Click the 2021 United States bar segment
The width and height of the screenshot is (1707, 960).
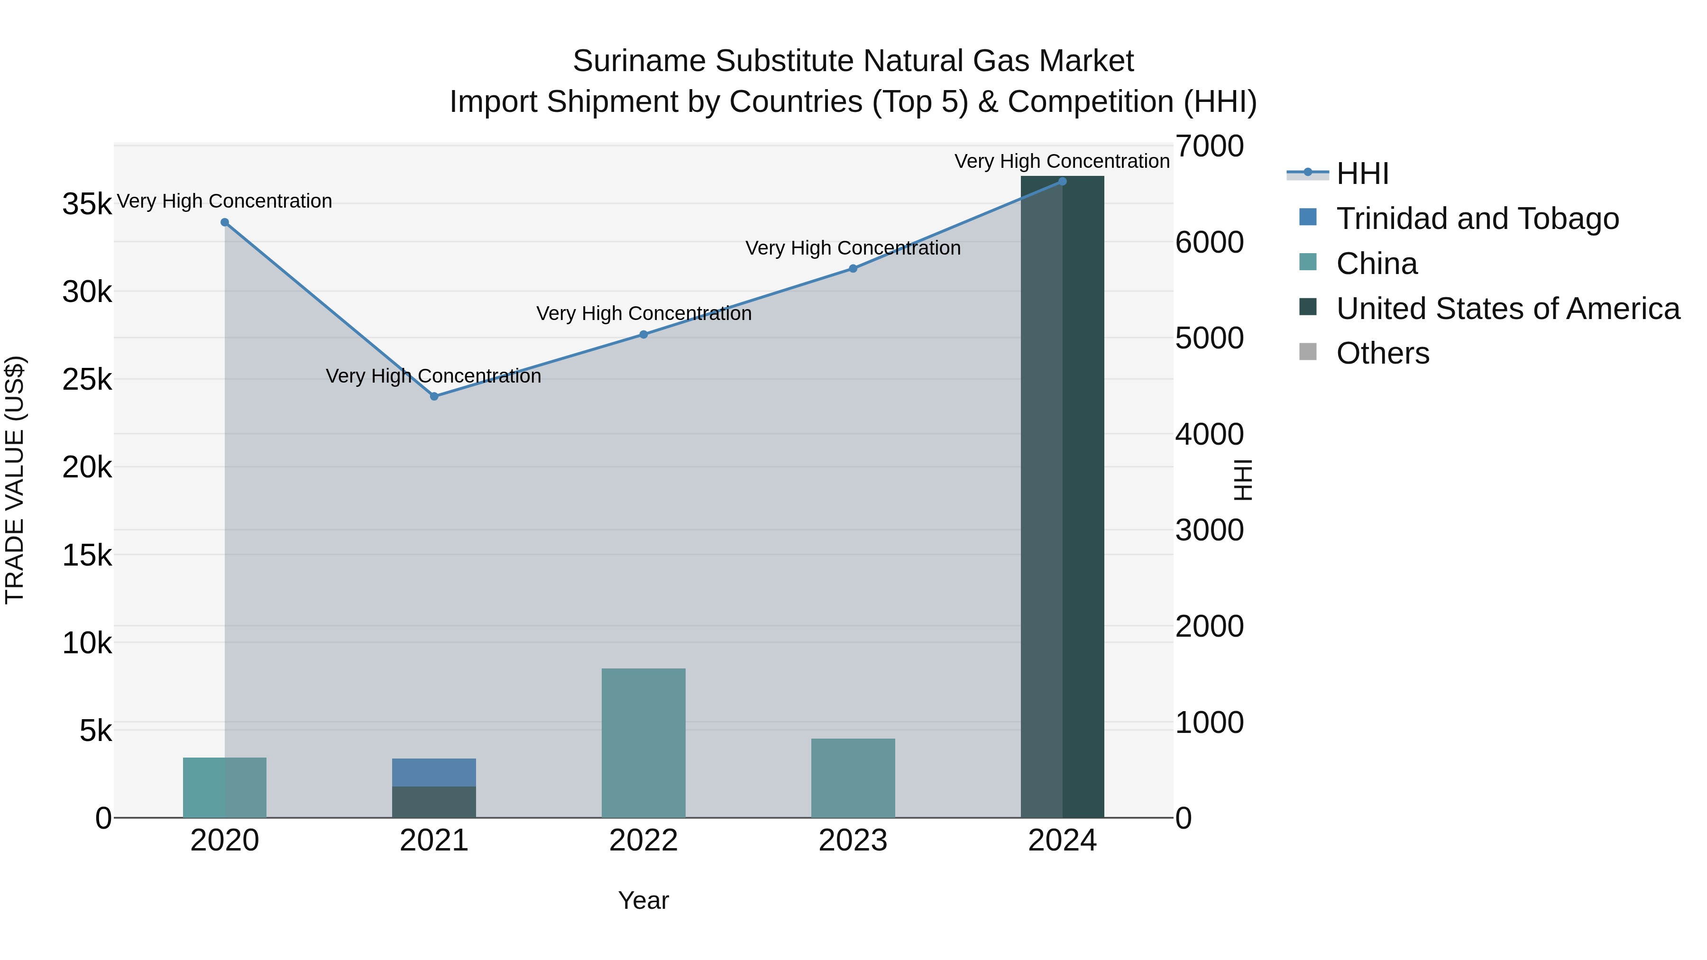[434, 802]
